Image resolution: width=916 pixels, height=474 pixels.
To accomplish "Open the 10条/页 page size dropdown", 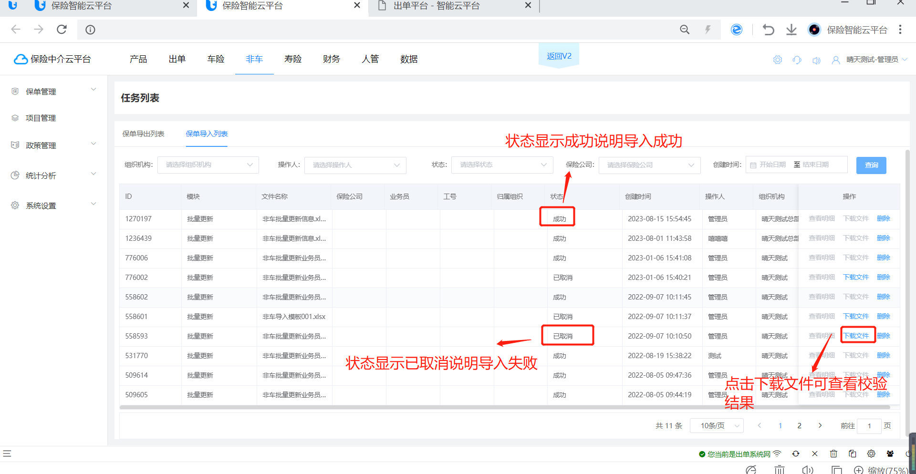I will pyautogui.click(x=717, y=425).
